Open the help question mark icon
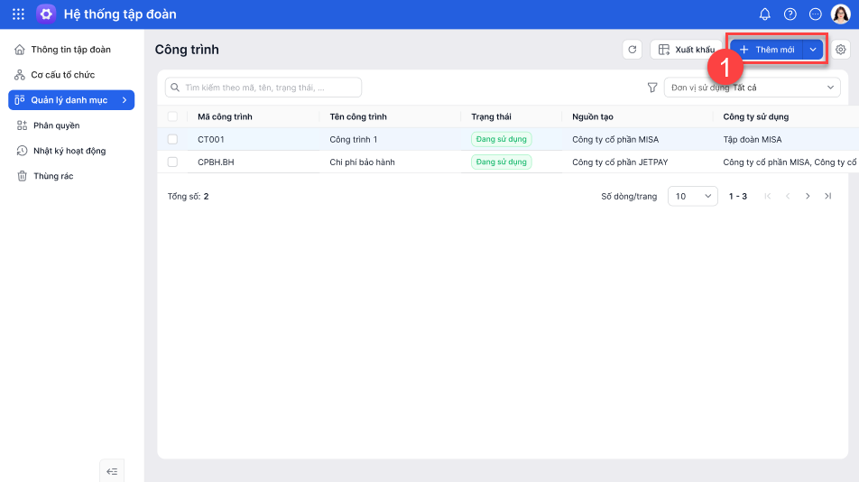Image resolution: width=859 pixels, height=482 pixels. (x=790, y=14)
